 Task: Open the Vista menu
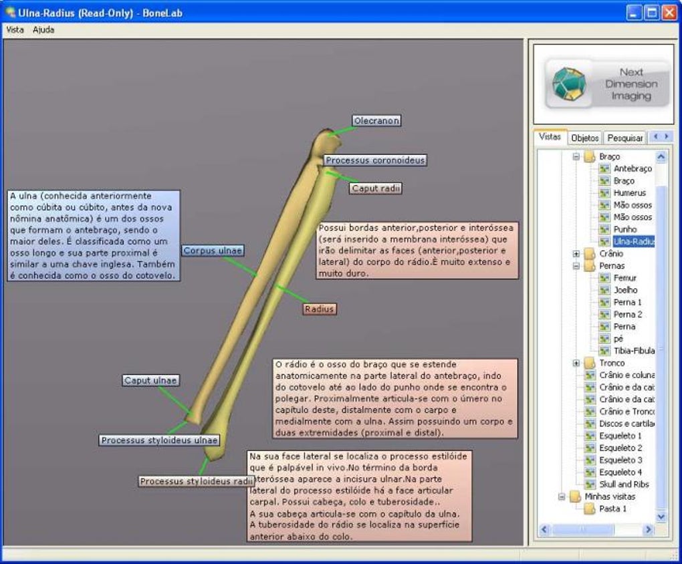(15, 29)
